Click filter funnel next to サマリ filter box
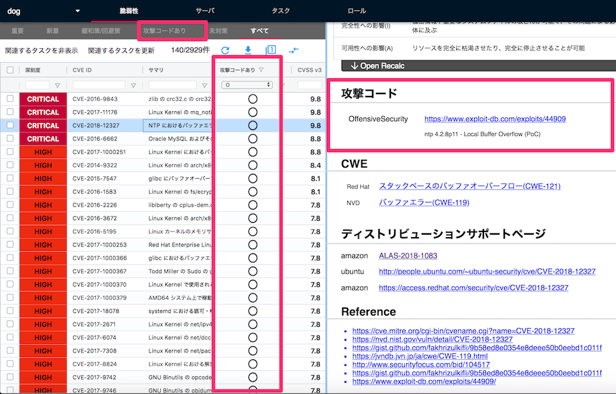 205,85
